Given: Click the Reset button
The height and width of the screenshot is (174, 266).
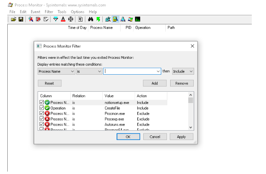Looking at the screenshot, I should [x=50, y=84].
